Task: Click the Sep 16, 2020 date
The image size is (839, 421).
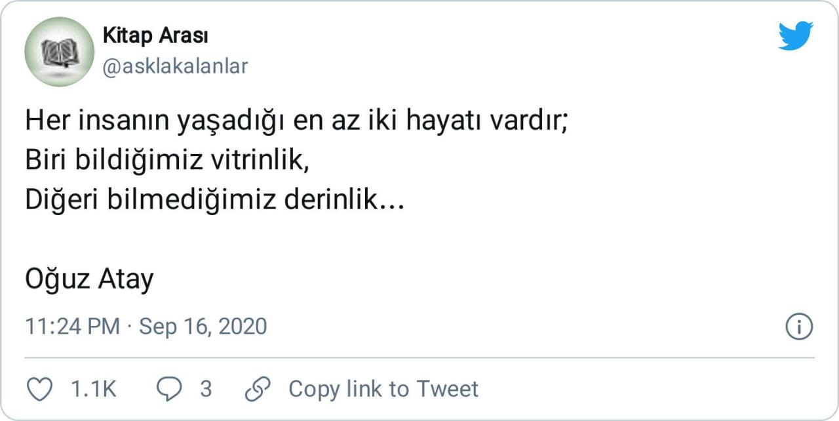Action: click(203, 327)
